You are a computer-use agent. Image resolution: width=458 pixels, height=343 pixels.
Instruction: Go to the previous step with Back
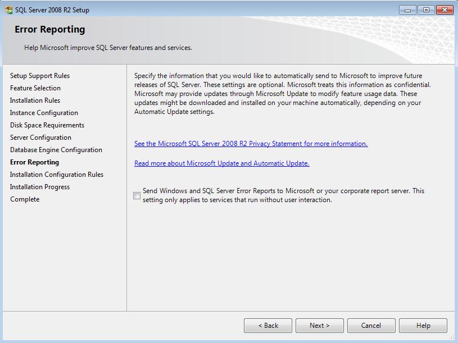268,326
